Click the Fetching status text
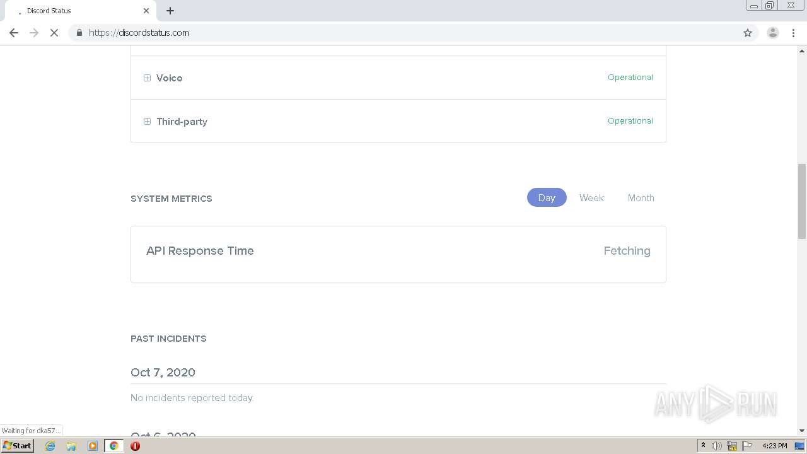This screenshot has height=454, width=807. click(627, 250)
